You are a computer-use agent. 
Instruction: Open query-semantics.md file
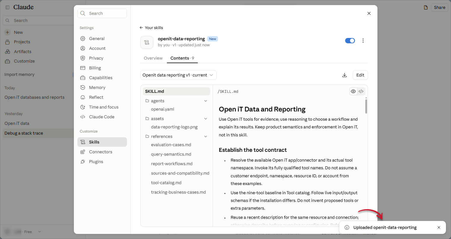(x=171, y=154)
